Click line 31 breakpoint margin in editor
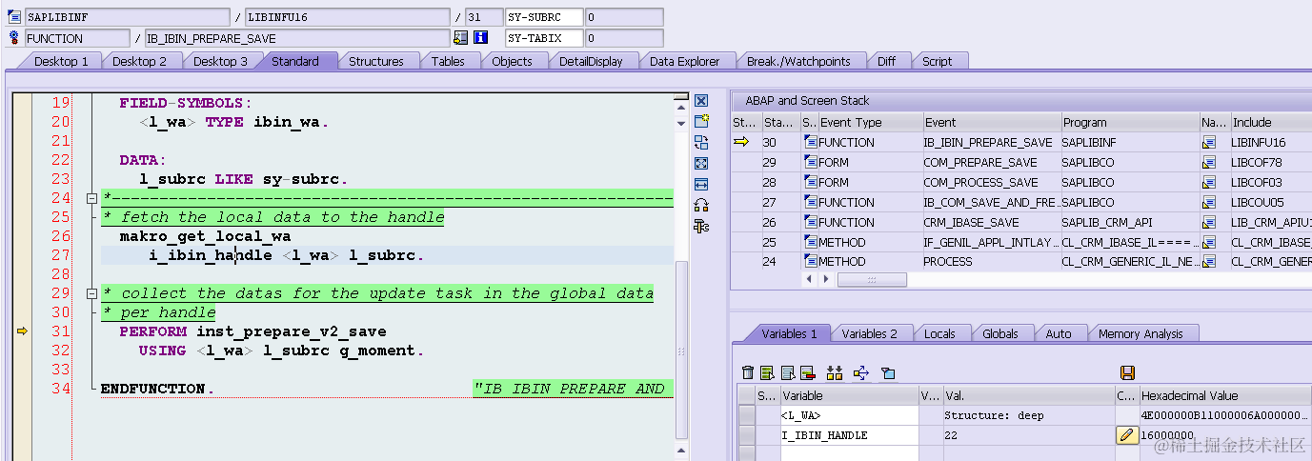The image size is (1312, 461). tap(22, 331)
